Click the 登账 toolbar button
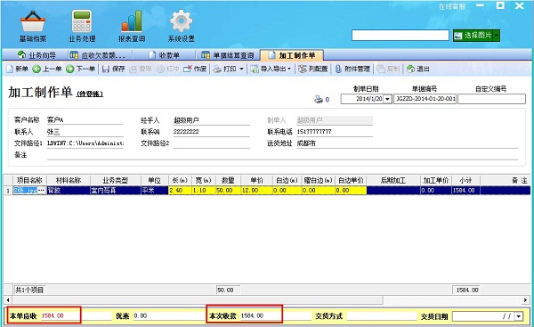Screen dimensions: 534x327 (x=141, y=69)
